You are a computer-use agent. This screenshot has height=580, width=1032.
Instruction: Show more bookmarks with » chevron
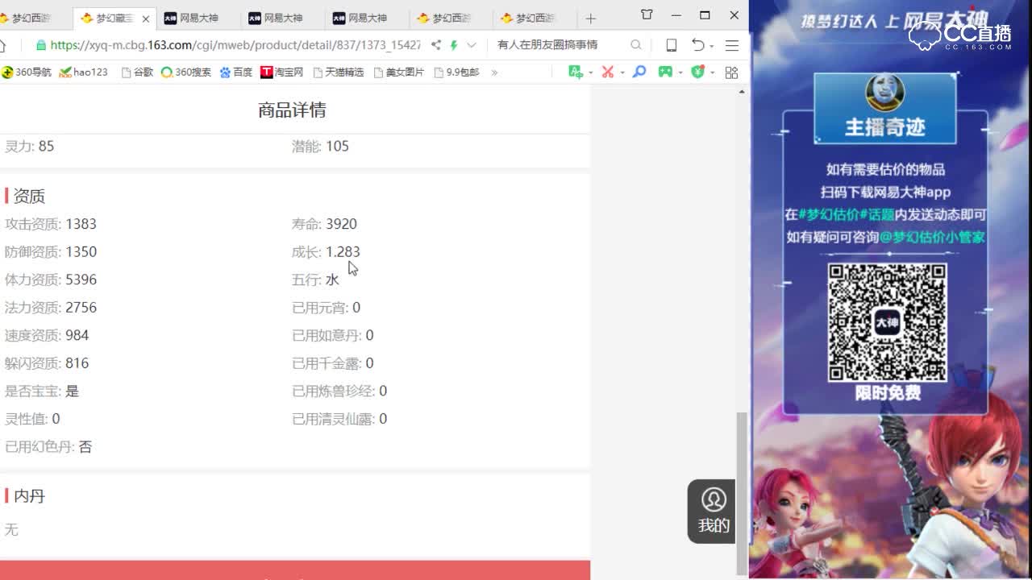(x=494, y=72)
